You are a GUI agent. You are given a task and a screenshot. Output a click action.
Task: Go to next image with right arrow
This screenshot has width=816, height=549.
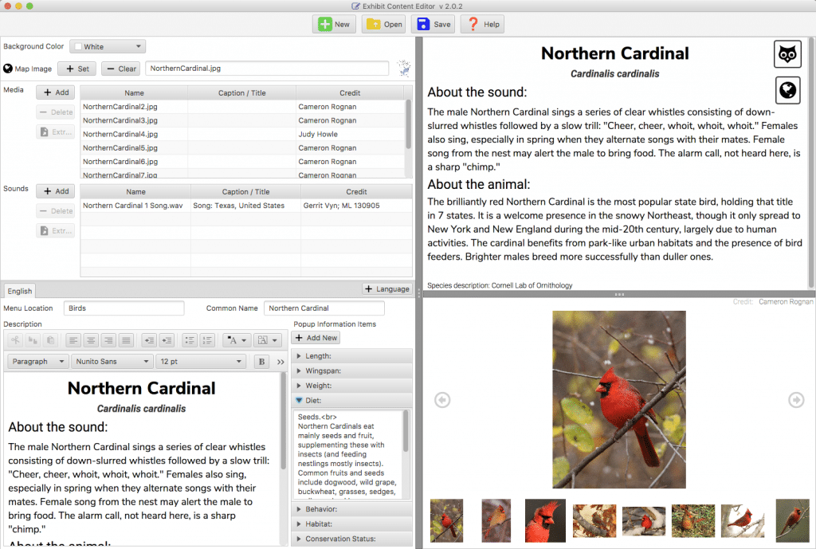pyautogui.click(x=796, y=400)
